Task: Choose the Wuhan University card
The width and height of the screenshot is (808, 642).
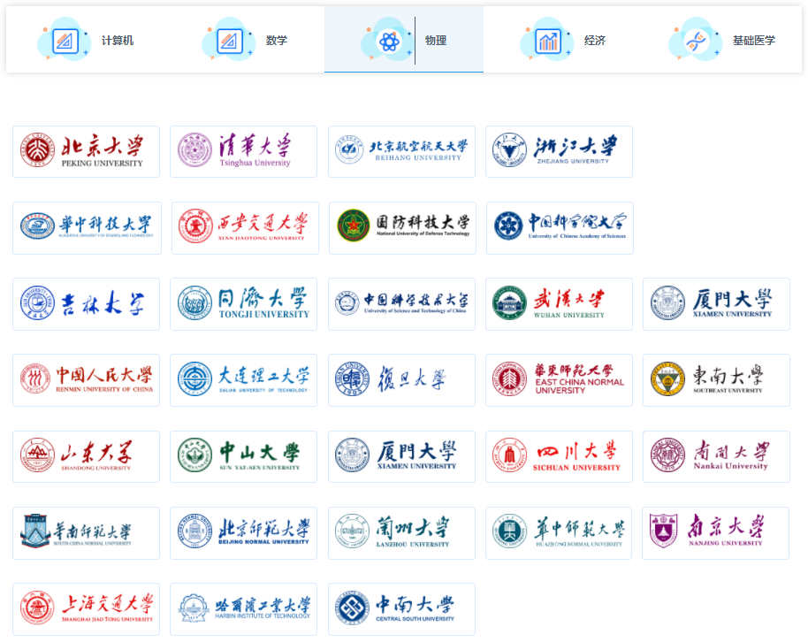Action: (x=559, y=304)
